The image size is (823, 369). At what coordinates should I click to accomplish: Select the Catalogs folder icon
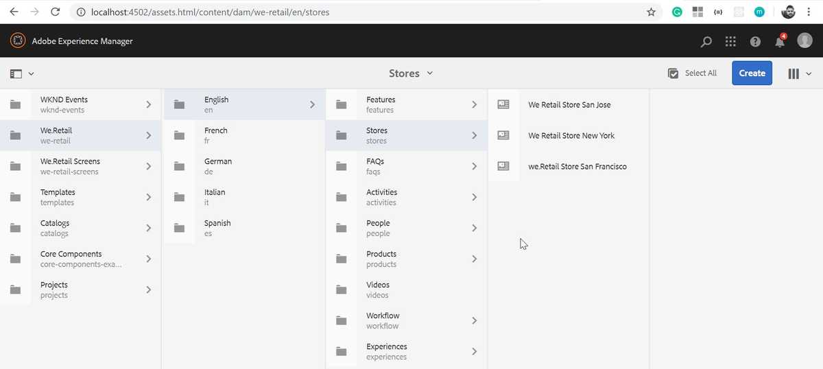pos(15,228)
